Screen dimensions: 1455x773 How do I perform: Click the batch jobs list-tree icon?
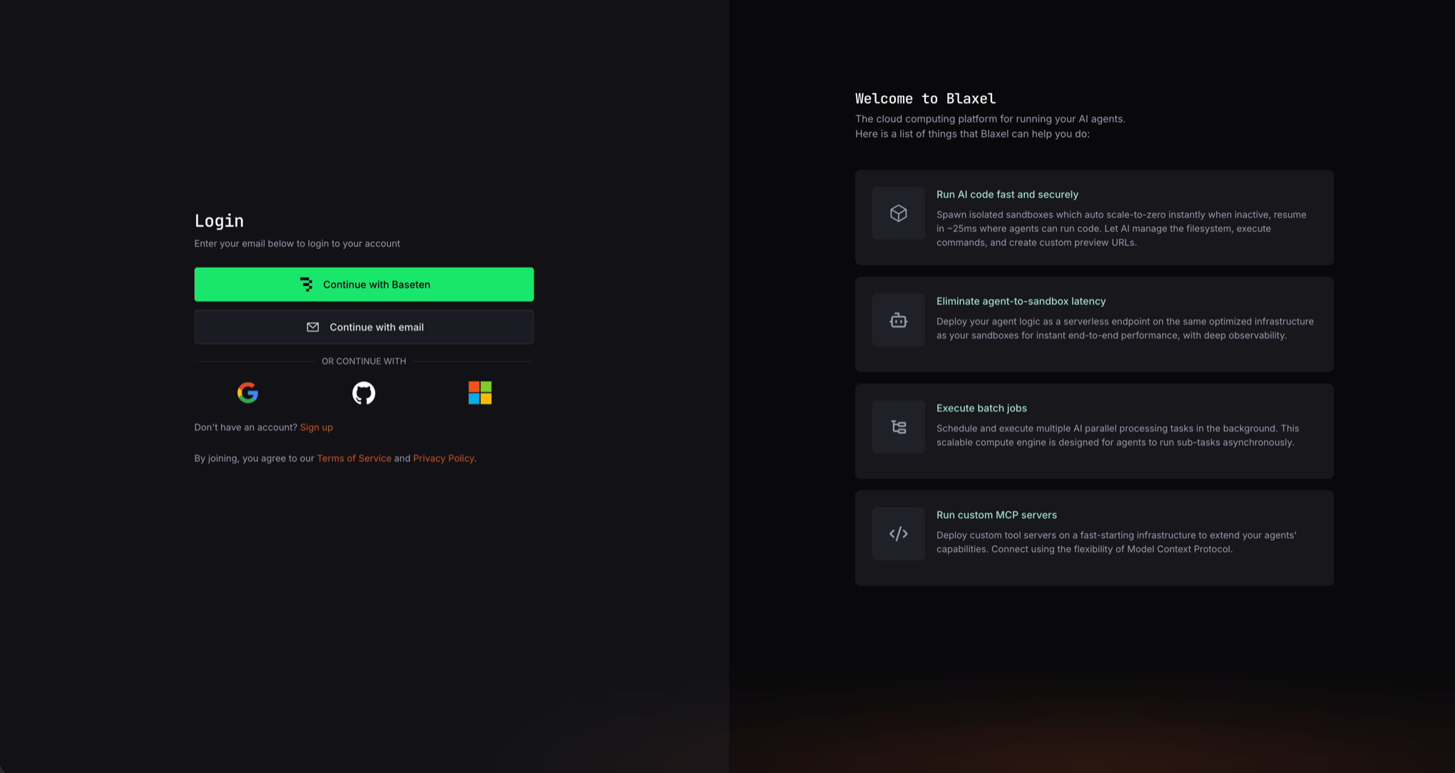(899, 427)
